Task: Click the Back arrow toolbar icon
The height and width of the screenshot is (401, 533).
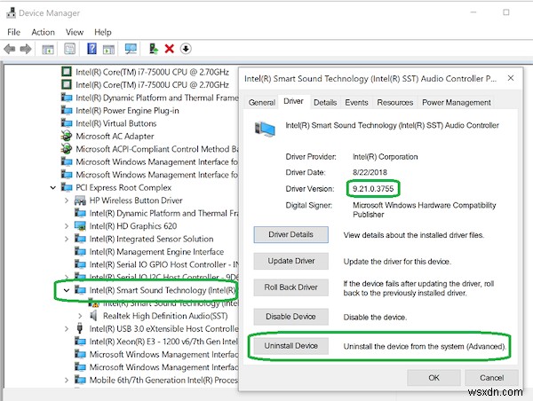Action: (10, 49)
